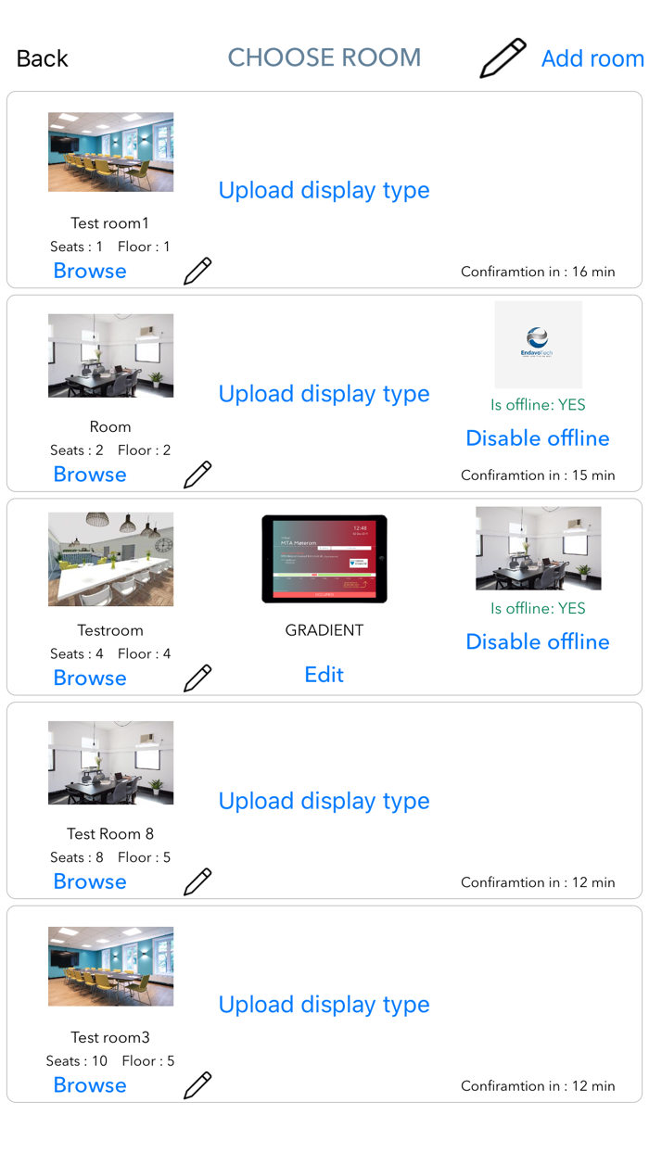Click 'Floor : 1' text

click(x=145, y=247)
